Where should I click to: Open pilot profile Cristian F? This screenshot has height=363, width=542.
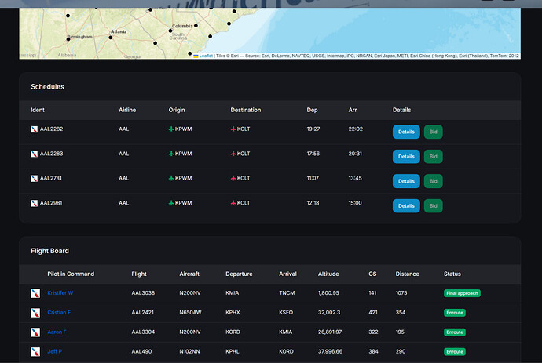[x=59, y=313]
